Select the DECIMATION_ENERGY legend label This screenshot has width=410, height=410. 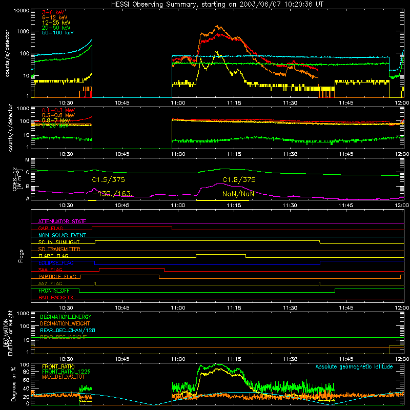coord(66,317)
